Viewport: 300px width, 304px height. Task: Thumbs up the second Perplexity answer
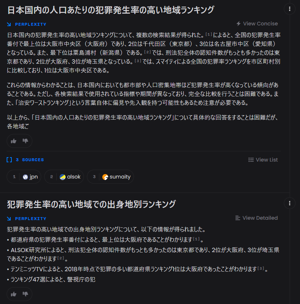tap(14, 294)
